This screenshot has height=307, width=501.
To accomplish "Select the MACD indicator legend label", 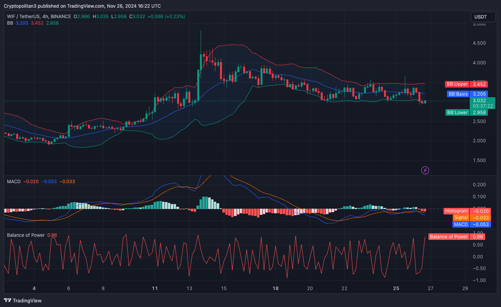I will click(x=14, y=182).
